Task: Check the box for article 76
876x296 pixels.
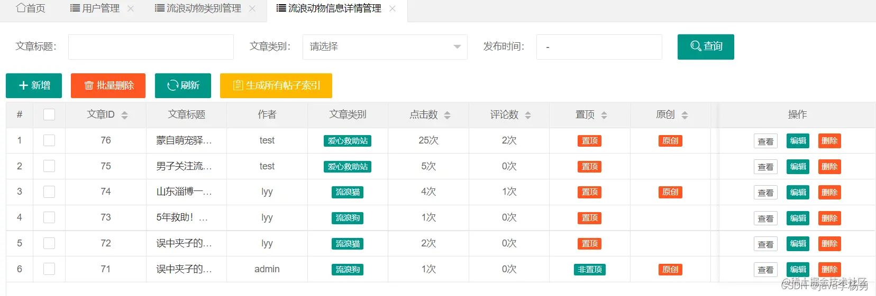Action: [49, 140]
